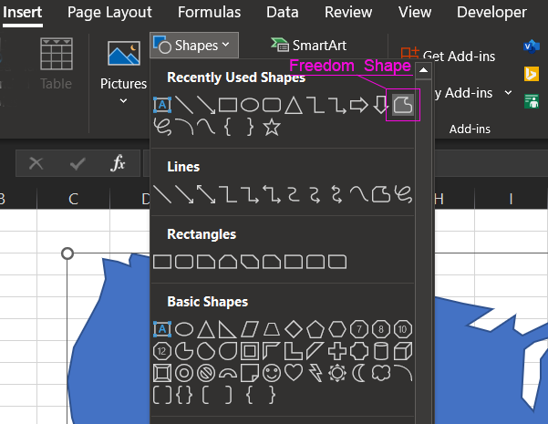The width and height of the screenshot is (548, 424).
Task: Select the moon shape
Action: 360,373
